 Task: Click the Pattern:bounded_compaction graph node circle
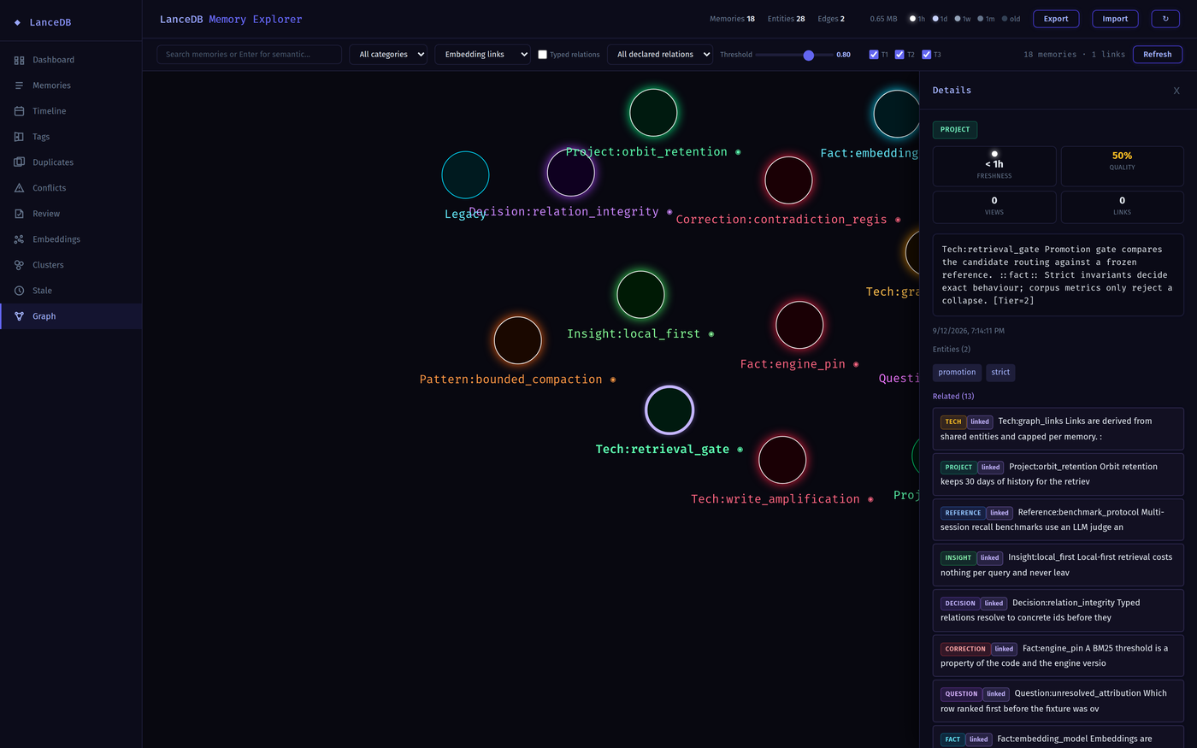517,340
